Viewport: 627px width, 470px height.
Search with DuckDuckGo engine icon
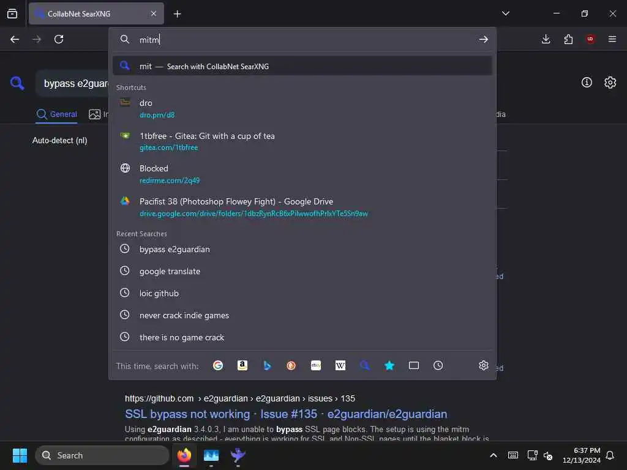[x=291, y=365]
